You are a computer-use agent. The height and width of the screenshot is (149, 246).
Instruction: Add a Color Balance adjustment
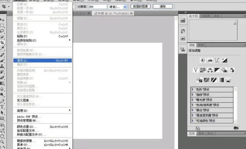(210, 70)
